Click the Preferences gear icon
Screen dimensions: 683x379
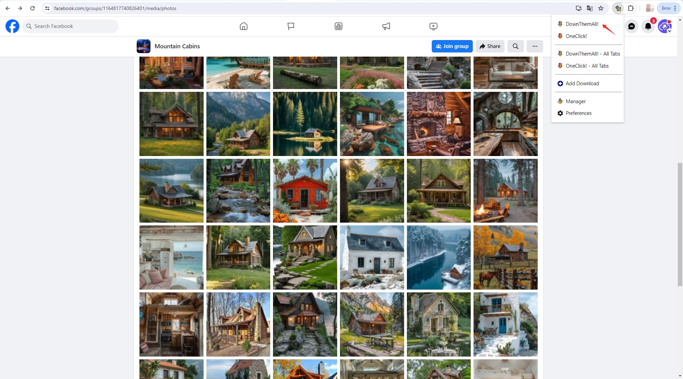pyautogui.click(x=560, y=113)
